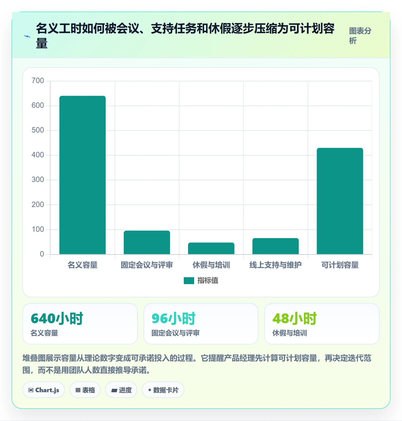Click the lightning bolt icon beside the title
This screenshot has height=421, width=402.
pos(27,37)
